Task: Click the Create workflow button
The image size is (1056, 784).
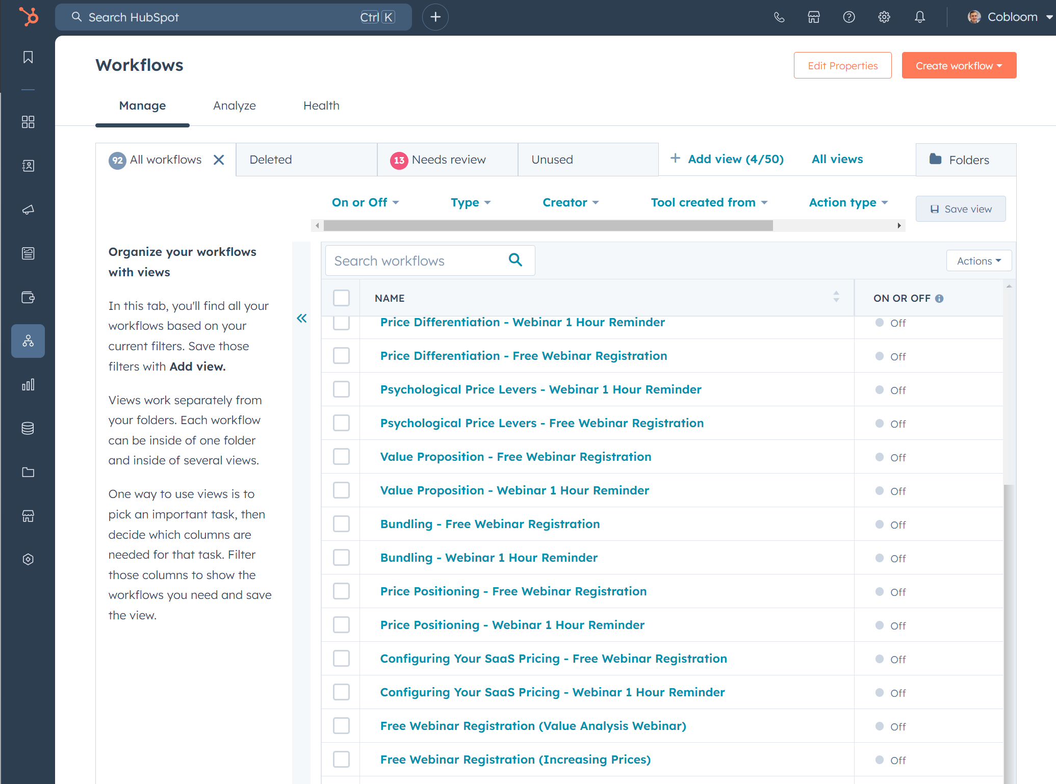Action: [x=958, y=65]
